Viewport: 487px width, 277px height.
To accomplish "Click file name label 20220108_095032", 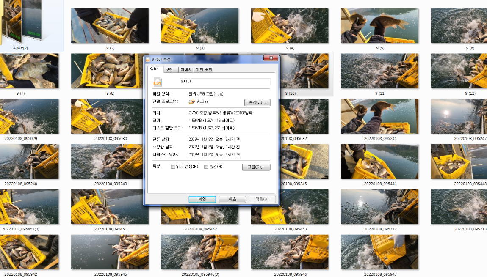I will (293, 139).
